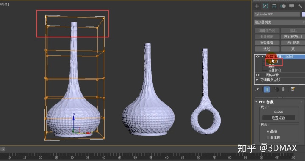Image resolution: width=305 pixels, height=161 pixels.
Task: Apply the FFD(长方体) modifier button
Action: pos(293,37)
